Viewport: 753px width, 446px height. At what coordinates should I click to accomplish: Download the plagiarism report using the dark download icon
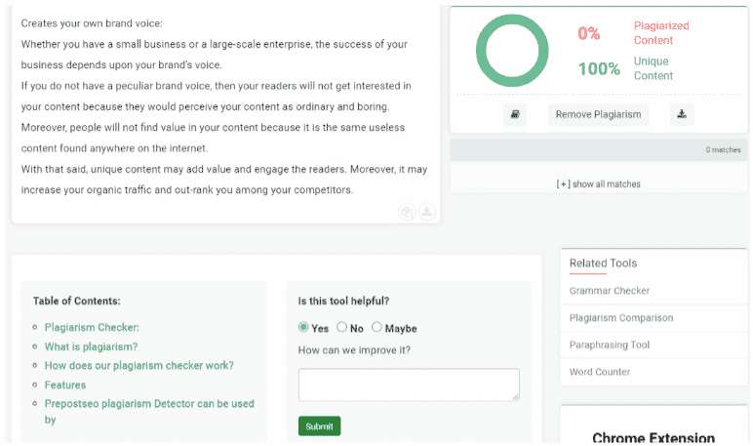(682, 114)
